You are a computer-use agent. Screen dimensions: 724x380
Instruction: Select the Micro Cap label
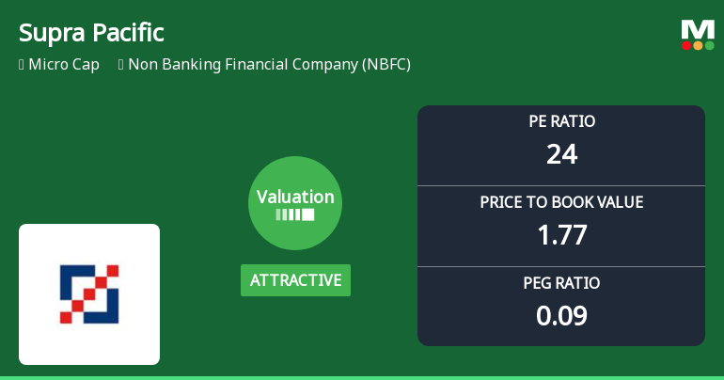(x=64, y=65)
